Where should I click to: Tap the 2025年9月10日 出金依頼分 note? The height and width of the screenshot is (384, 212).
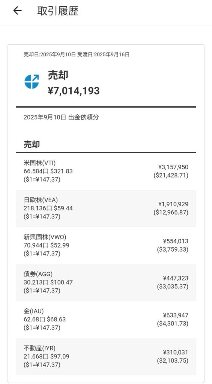click(x=61, y=117)
